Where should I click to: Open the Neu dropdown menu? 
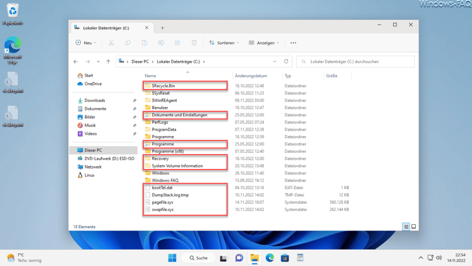86,43
